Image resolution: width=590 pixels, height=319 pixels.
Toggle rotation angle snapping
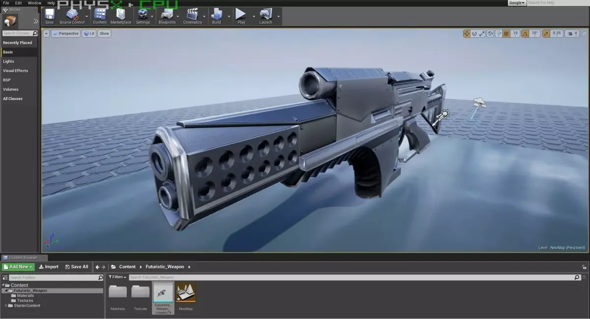[x=525, y=33]
